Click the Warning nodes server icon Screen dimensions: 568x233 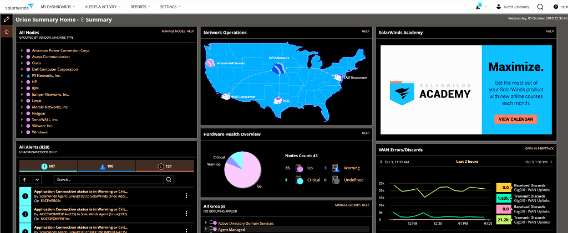pyautogui.click(x=336, y=168)
